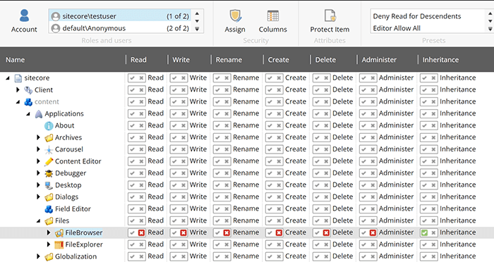Click the Field Editor cubes icon

49,209
